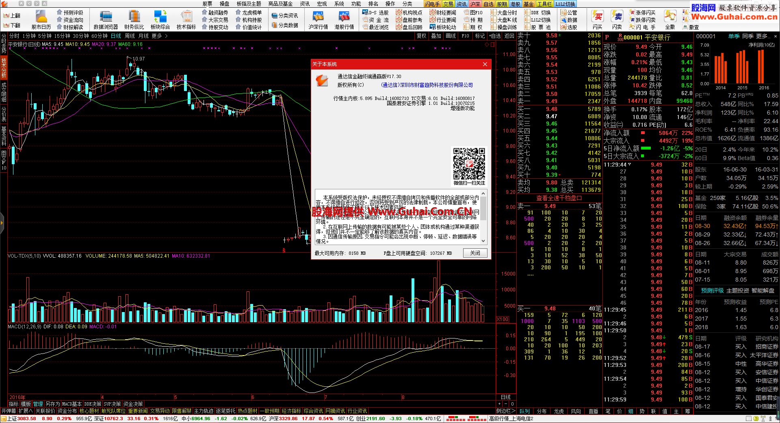Open the 股票 menu
Viewport: 780px width, 423px height.
pos(207,4)
